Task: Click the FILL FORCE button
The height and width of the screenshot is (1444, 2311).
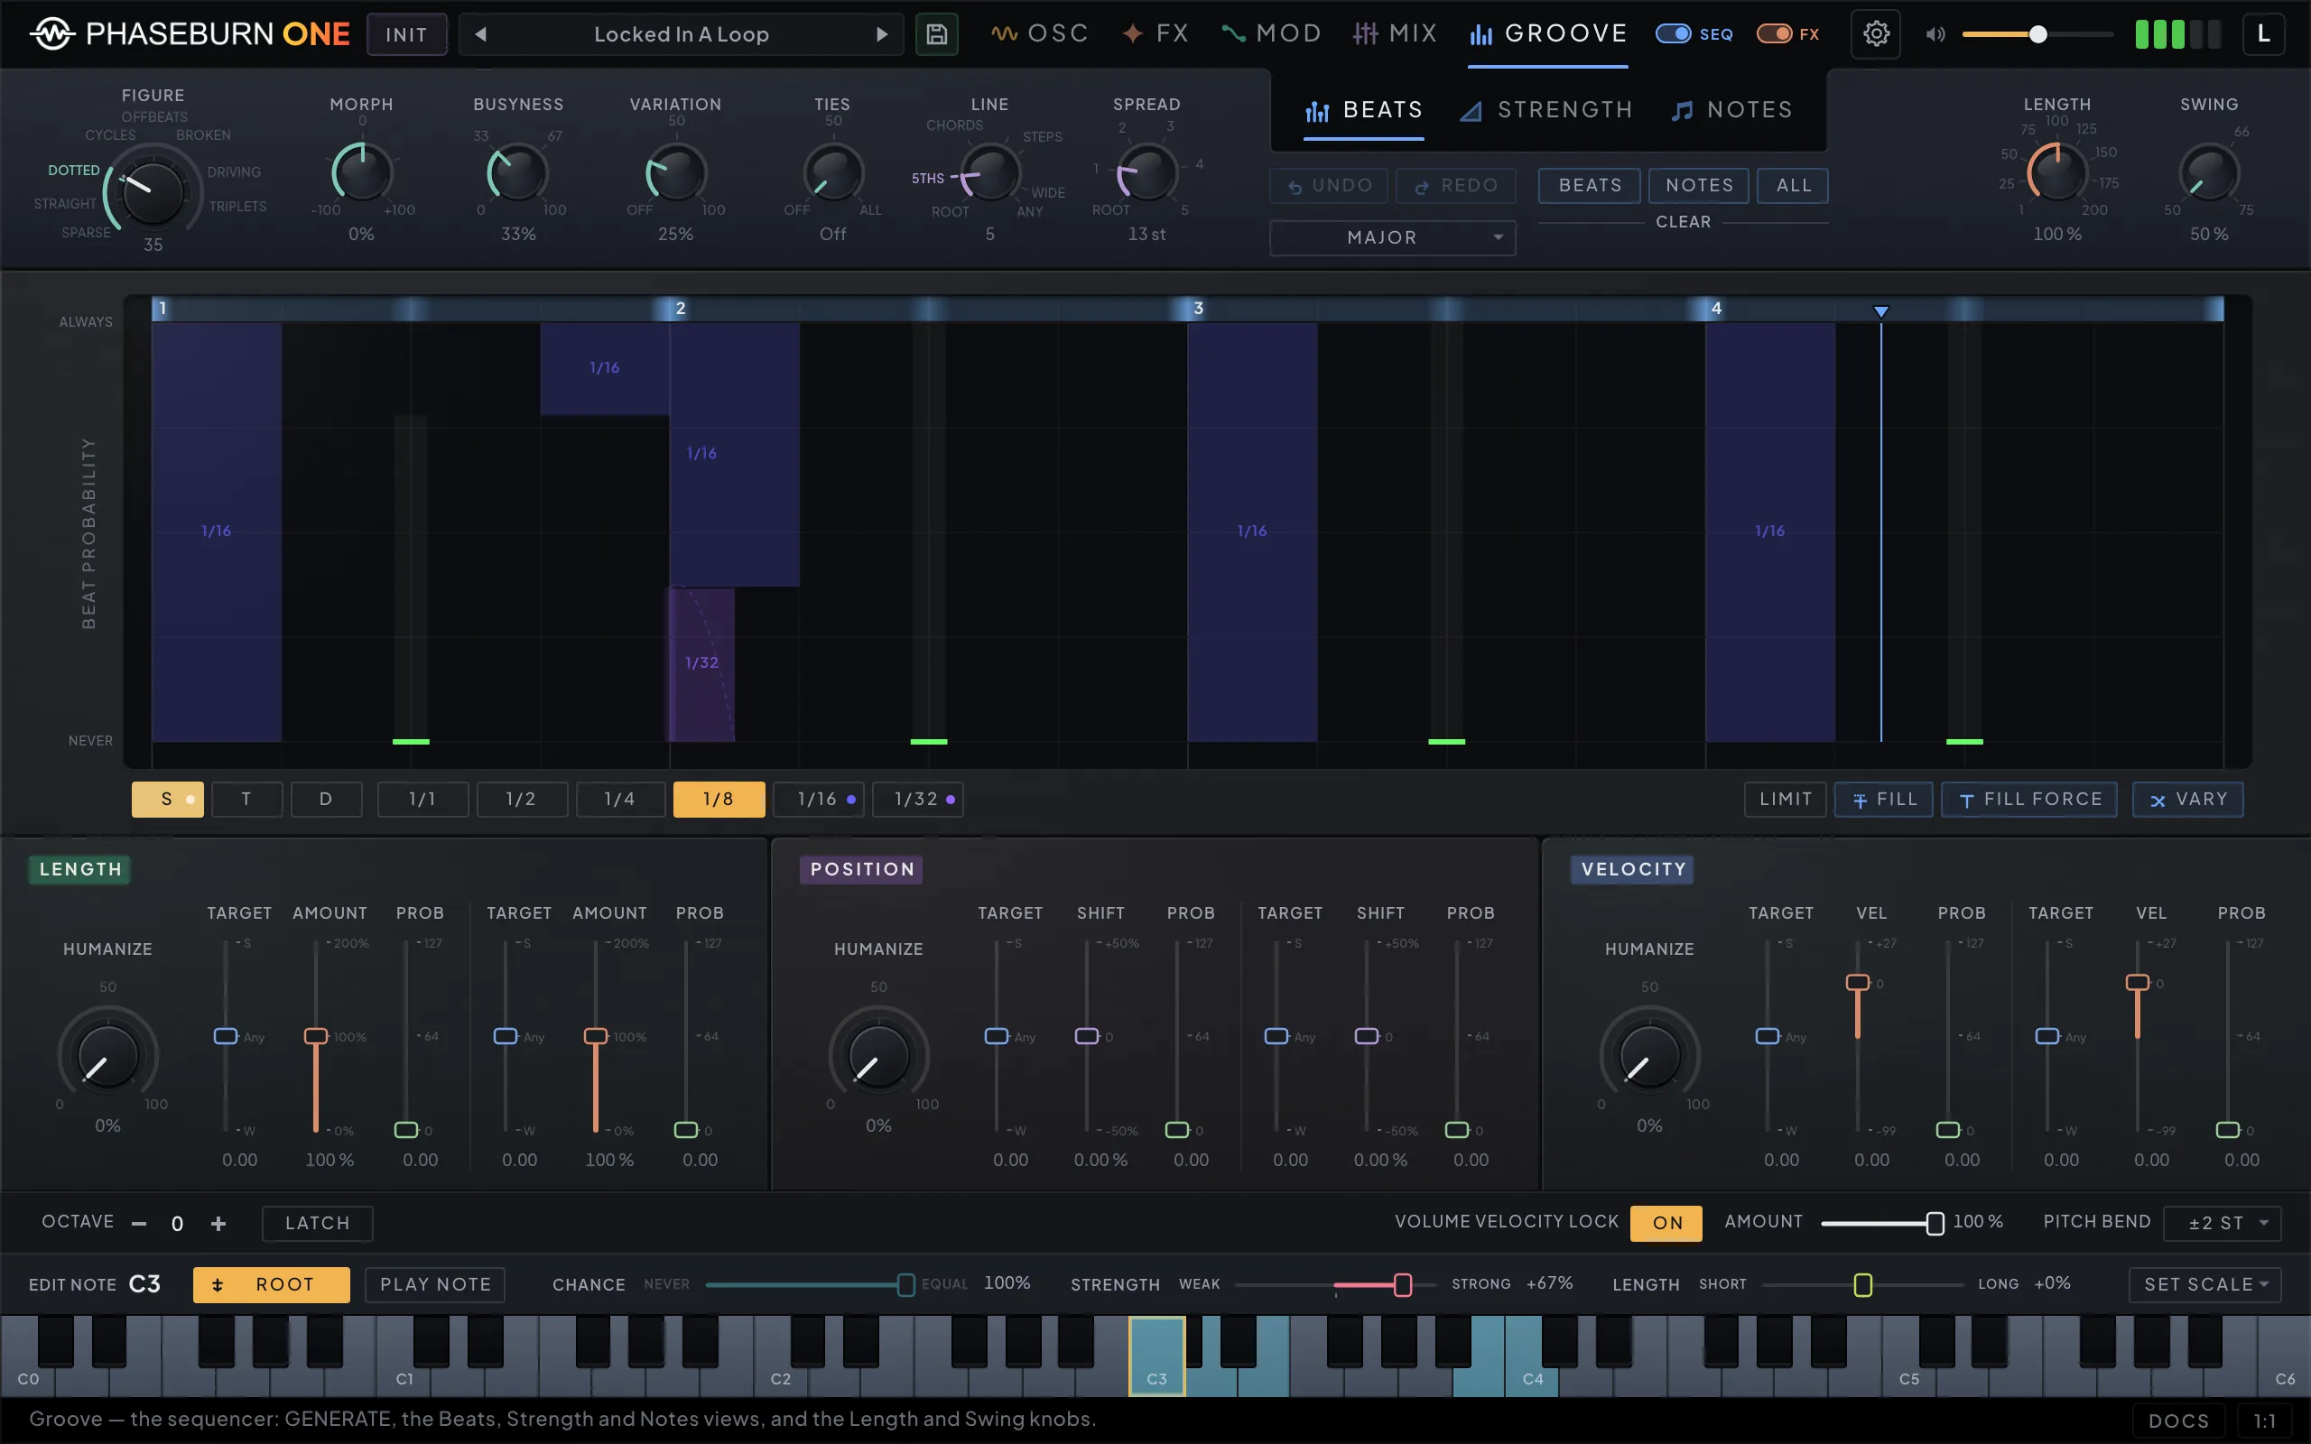Action: tap(2029, 800)
